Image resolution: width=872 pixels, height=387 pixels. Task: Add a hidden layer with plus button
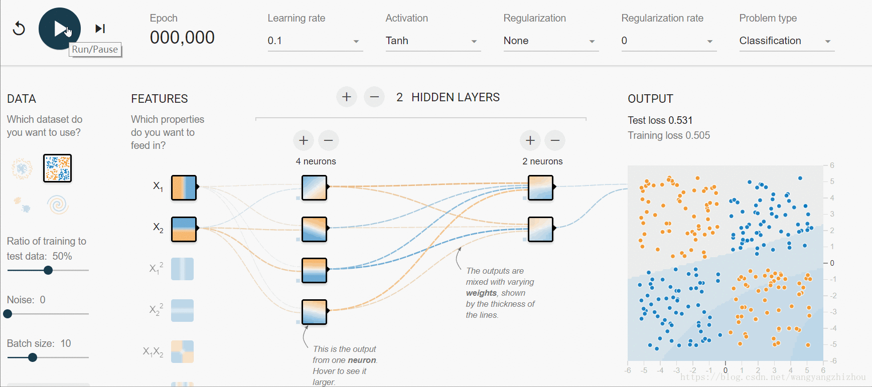347,97
